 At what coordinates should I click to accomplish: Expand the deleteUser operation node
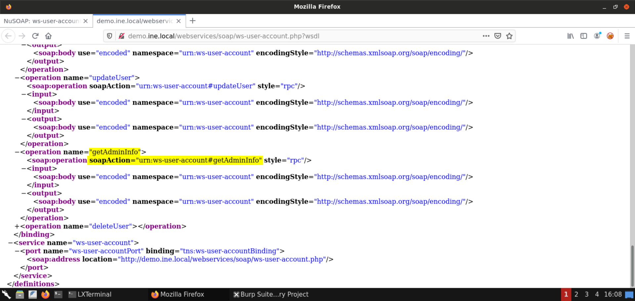point(17,226)
